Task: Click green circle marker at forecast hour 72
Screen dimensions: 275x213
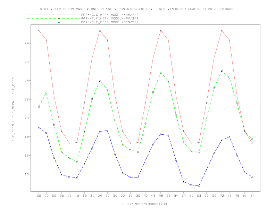Action: point(222,71)
